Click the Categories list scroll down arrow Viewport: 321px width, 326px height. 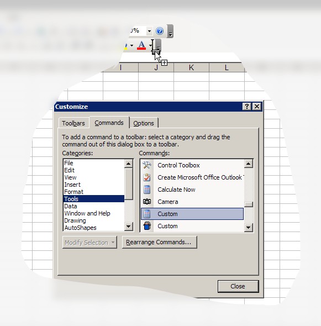[129, 227]
